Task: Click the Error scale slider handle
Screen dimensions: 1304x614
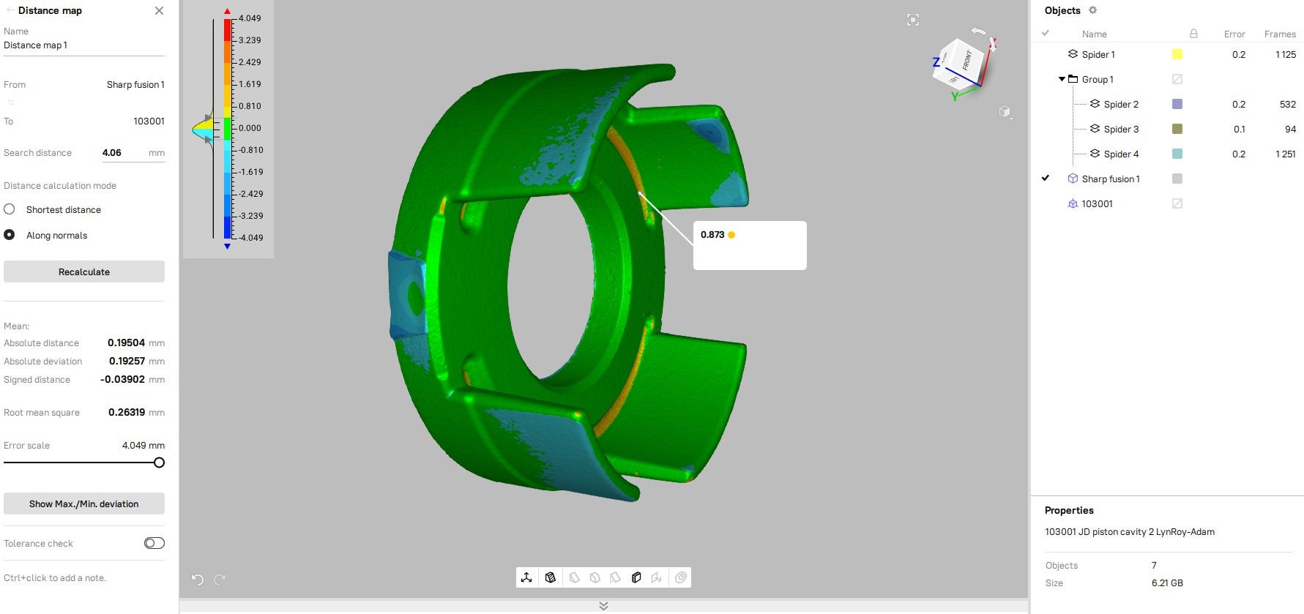Action: 159,463
